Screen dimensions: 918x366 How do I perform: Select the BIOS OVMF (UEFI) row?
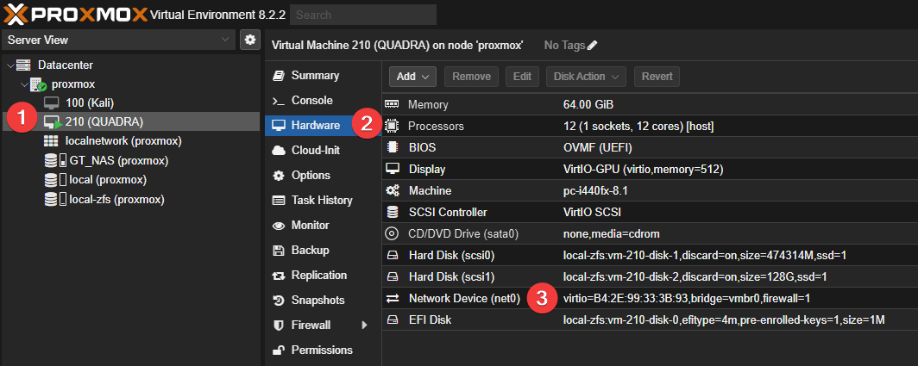click(x=650, y=147)
